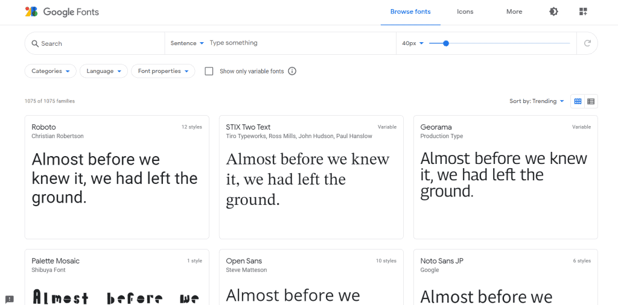The height and width of the screenshot is (305, 618).
Task: Click 'Variable' label on STIX Two Text card
Action: click(x=387, y=127)
